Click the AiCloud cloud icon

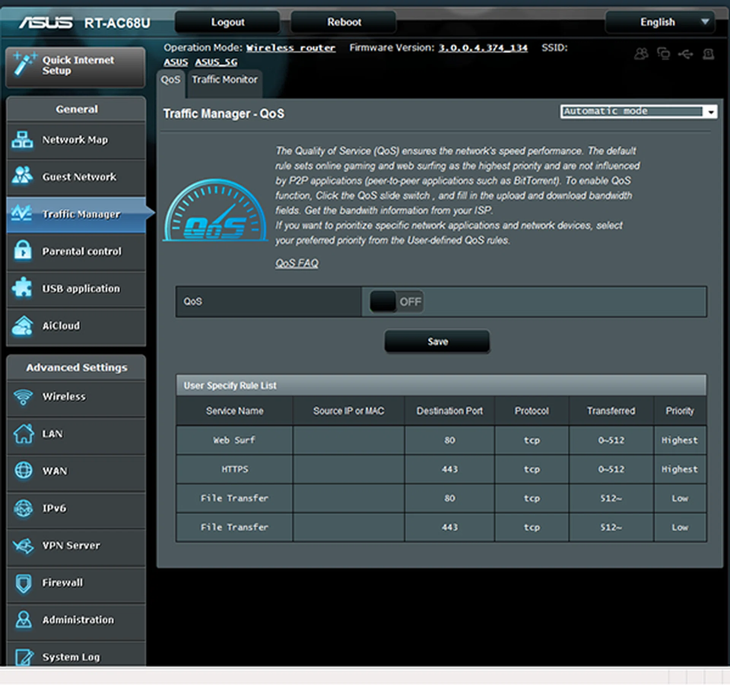[22, 325]
